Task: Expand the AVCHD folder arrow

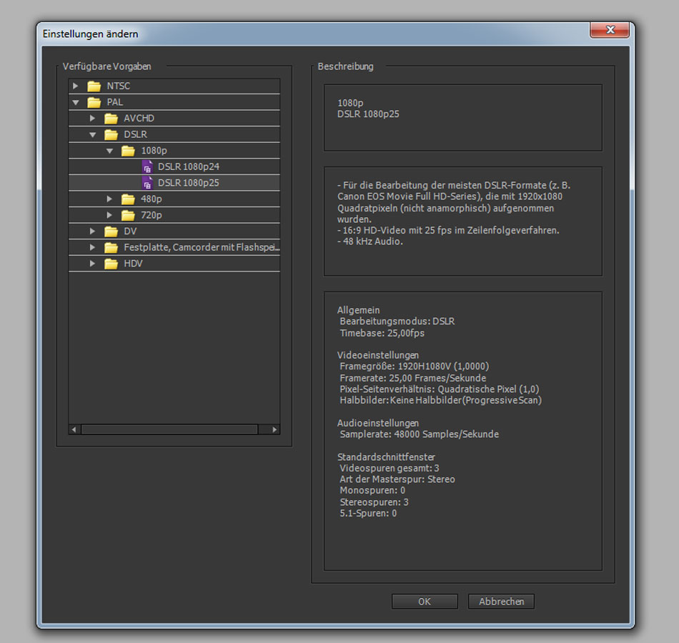Action: click(92, 119)
